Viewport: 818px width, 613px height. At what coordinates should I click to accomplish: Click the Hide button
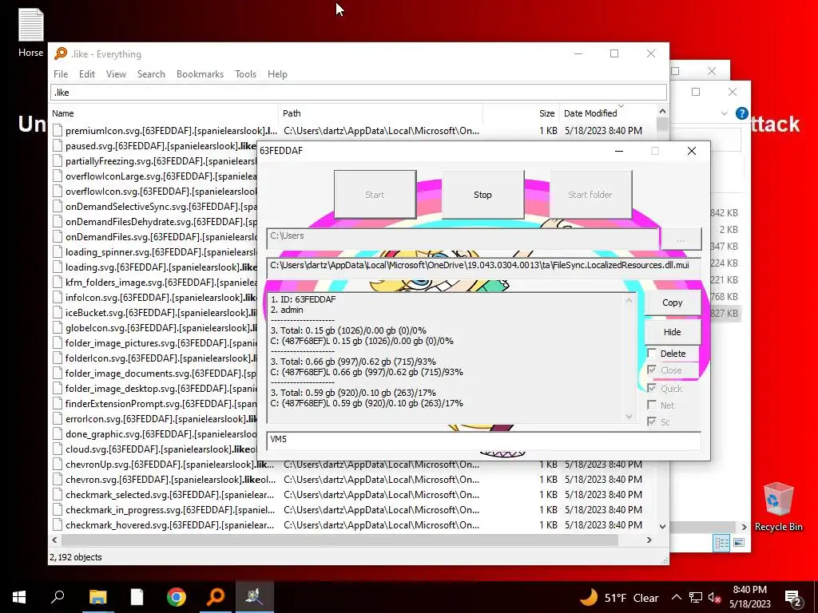[x=672, y=331]
